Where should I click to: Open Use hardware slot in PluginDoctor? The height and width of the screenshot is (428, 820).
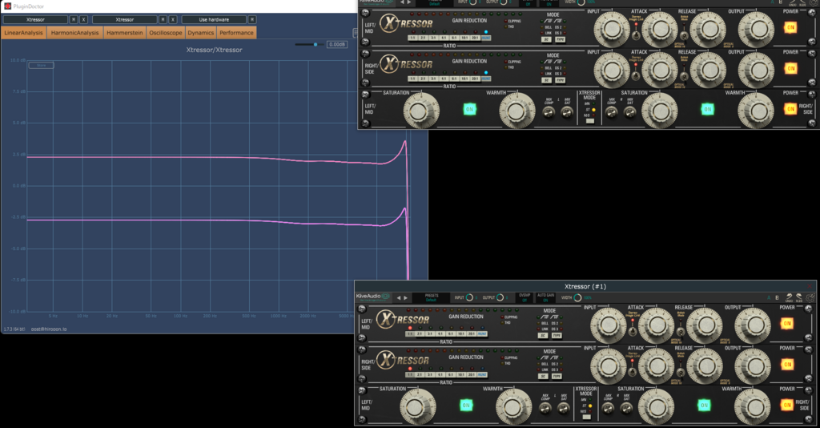(x=214, y=19)
